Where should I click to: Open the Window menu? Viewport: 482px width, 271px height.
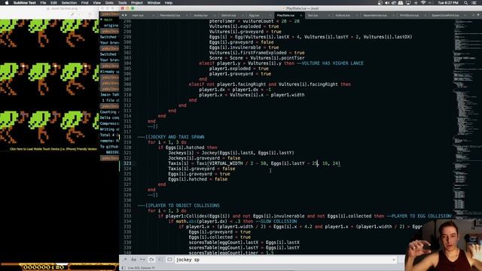click(154, 3)
